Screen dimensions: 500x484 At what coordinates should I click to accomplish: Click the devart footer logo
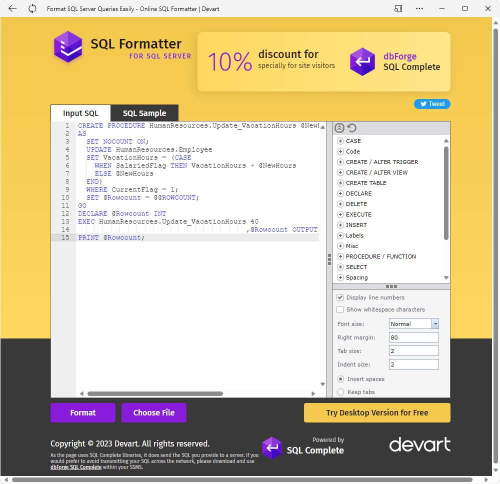click(x=419, y=444)
